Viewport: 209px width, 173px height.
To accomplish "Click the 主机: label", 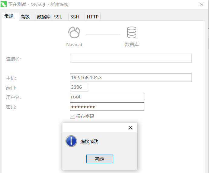I will coord(11,78).
